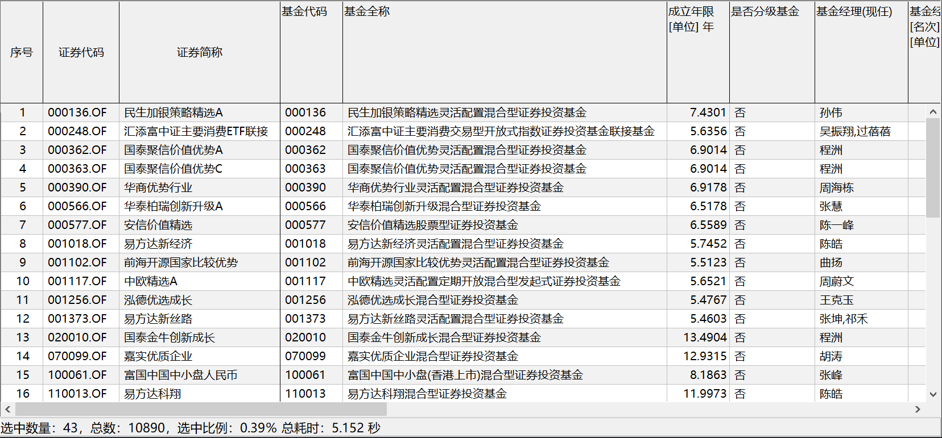This screenshot has width=942, height=438.
Task: Click the 成立年限 column header
Action: click(698, 52)
